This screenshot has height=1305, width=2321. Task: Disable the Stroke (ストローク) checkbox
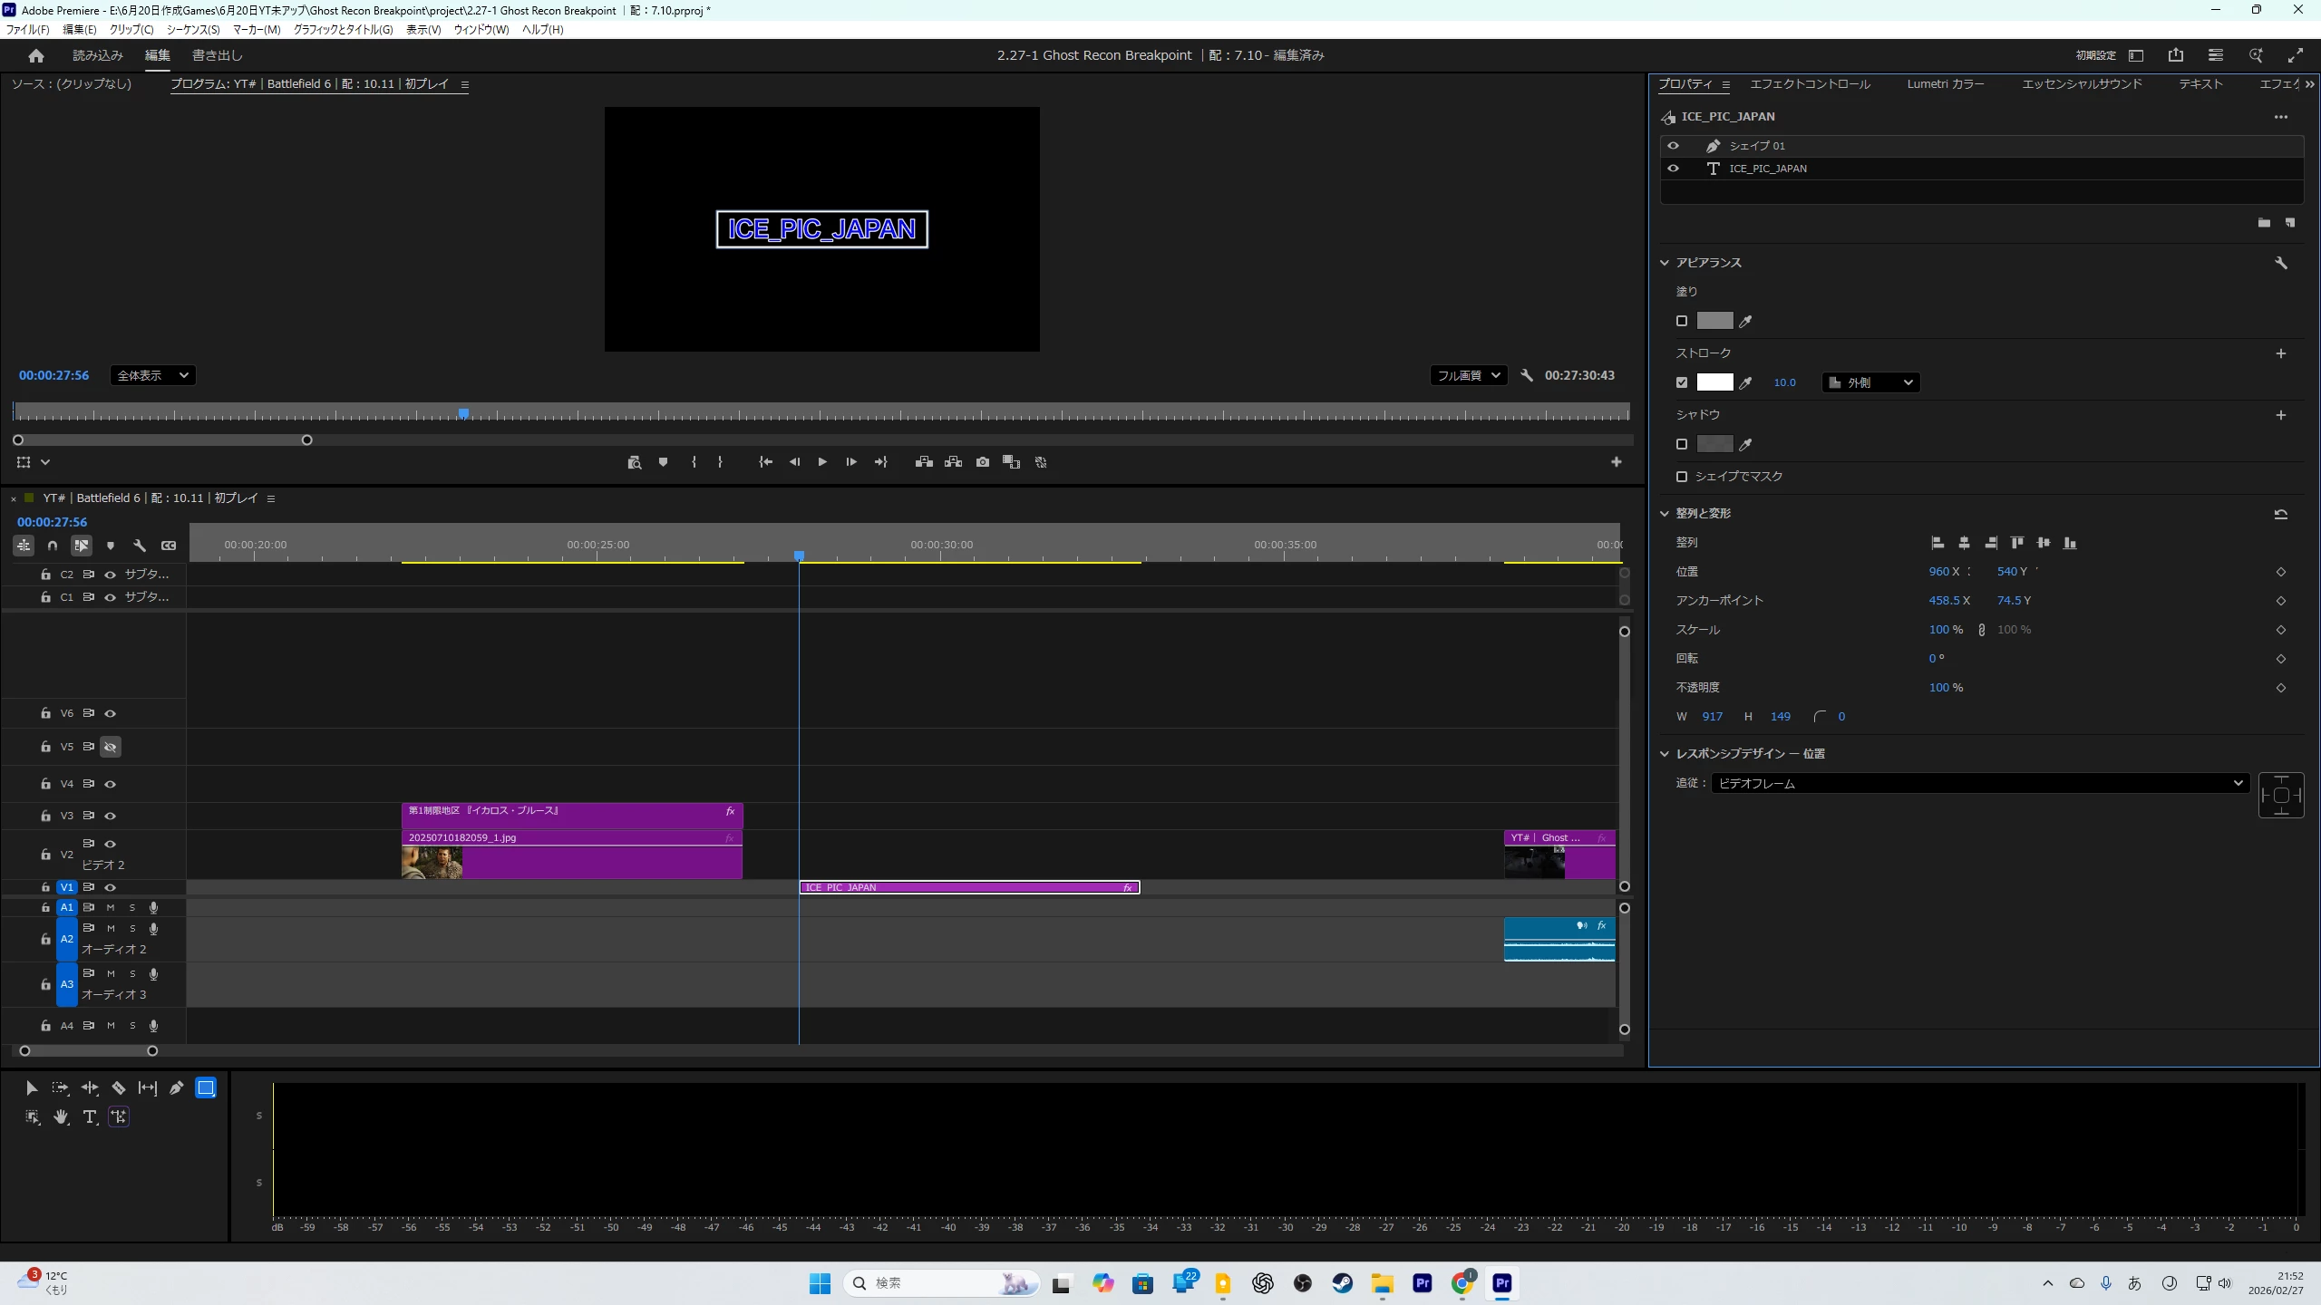(x=1682, y=382)
